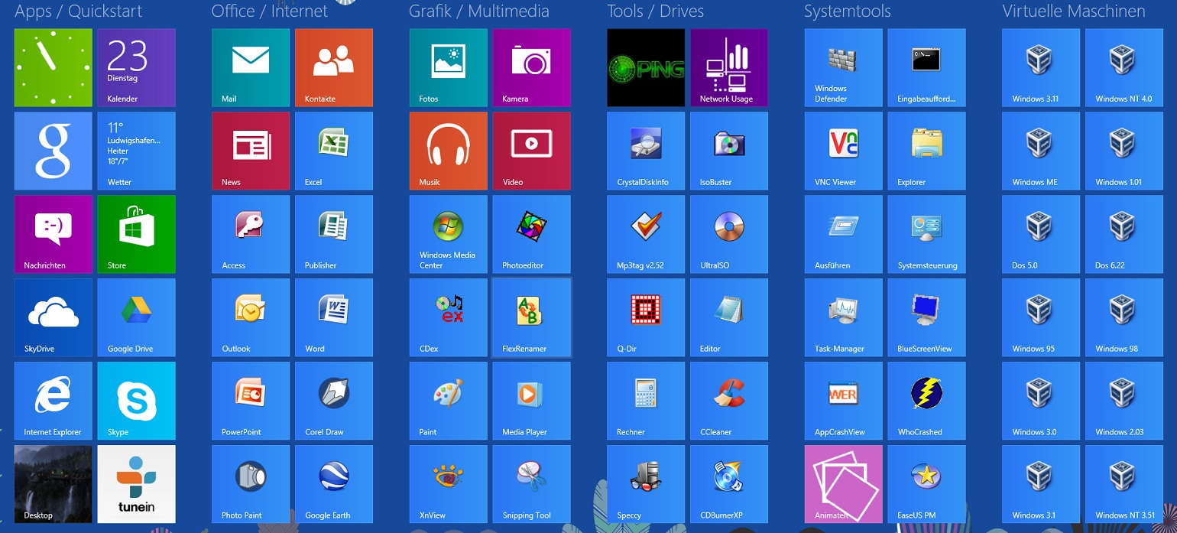Launch IsoBuster tile

pyautogui.click(x=730, y=151)
